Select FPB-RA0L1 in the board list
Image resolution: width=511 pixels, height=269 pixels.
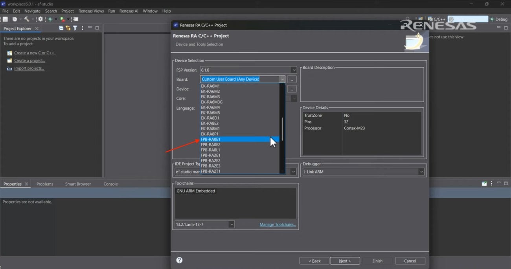coord(240,150)
